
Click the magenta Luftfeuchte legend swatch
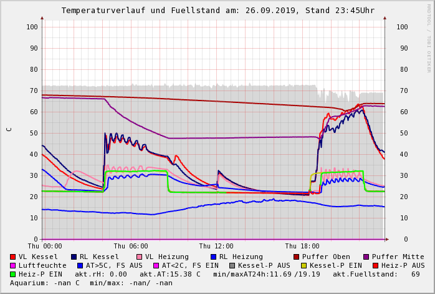coord(13,265)
